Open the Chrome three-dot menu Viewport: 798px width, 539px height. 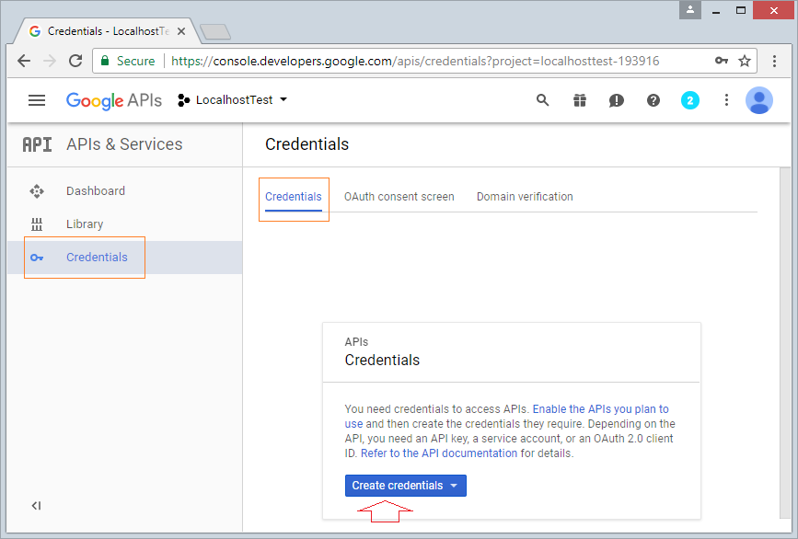775,61
